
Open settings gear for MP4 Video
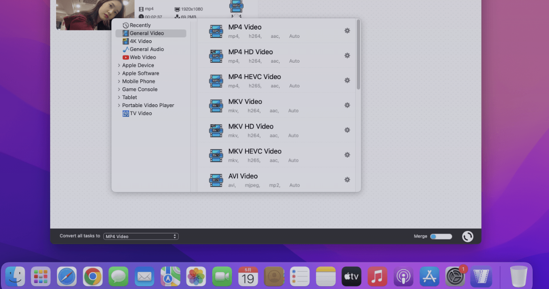click(x=347, y=31)
